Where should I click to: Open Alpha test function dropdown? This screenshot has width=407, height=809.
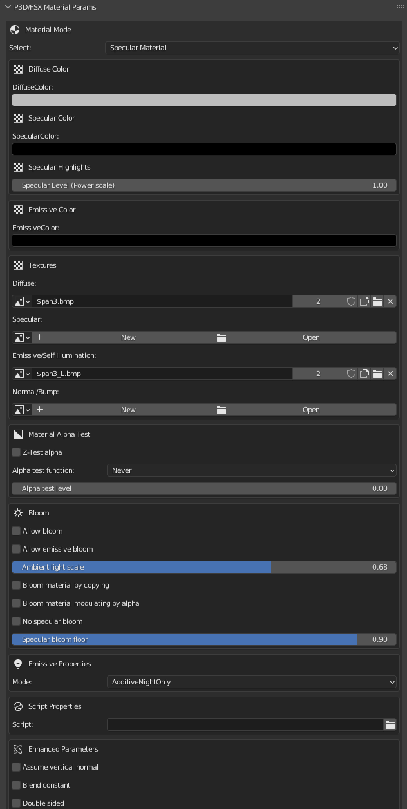251,470
